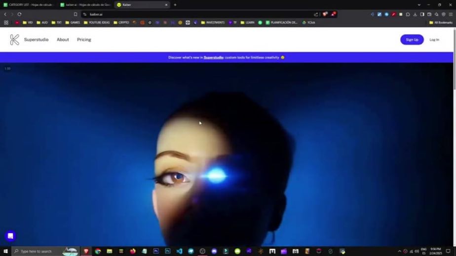Expand the TXT bookmarks folder
The height and width of the screenshot is (256, 456).
[56, 23]
